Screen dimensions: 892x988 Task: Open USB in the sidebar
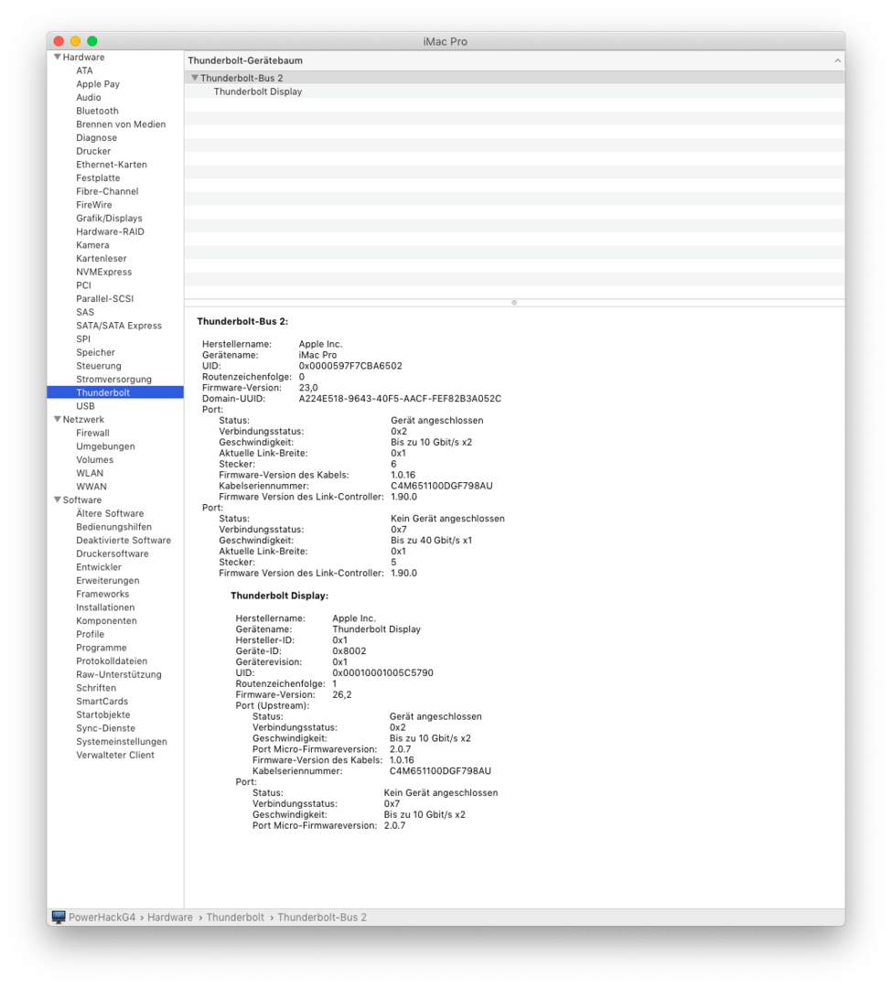(85, 406)
